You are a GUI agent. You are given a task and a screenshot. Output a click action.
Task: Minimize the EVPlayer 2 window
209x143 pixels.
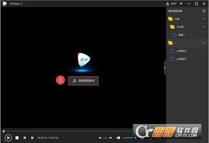click(x=188, y=4)
